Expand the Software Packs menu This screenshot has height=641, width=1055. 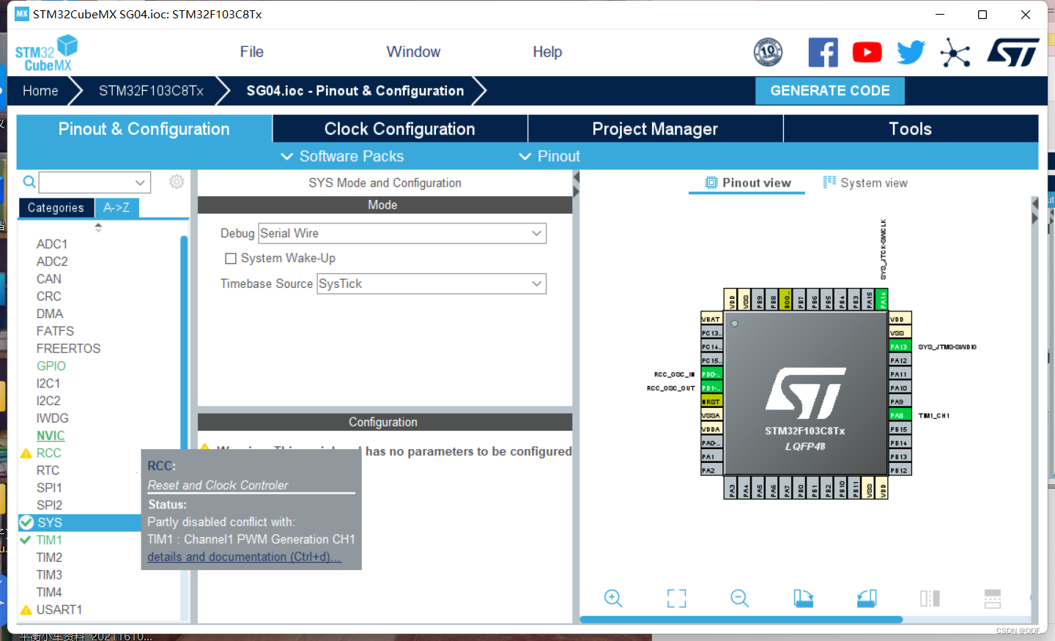click(342, 156)
